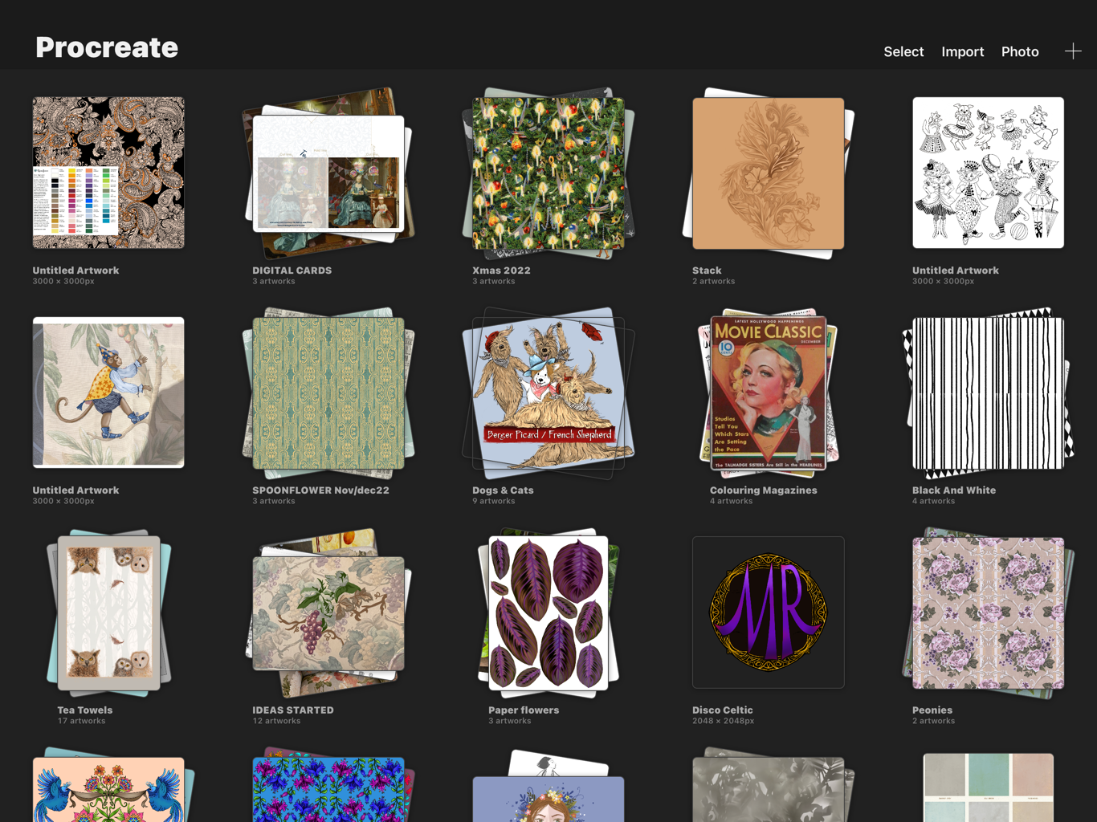1097x822 pixels.
Task: Click '17 artworks' under Tea Towels
Action: point(81,722)
